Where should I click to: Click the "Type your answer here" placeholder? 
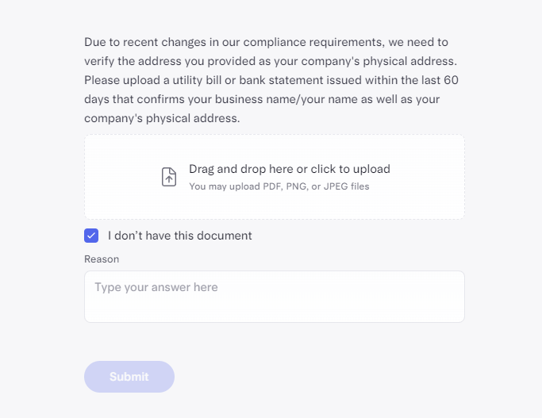click(156, 287)
